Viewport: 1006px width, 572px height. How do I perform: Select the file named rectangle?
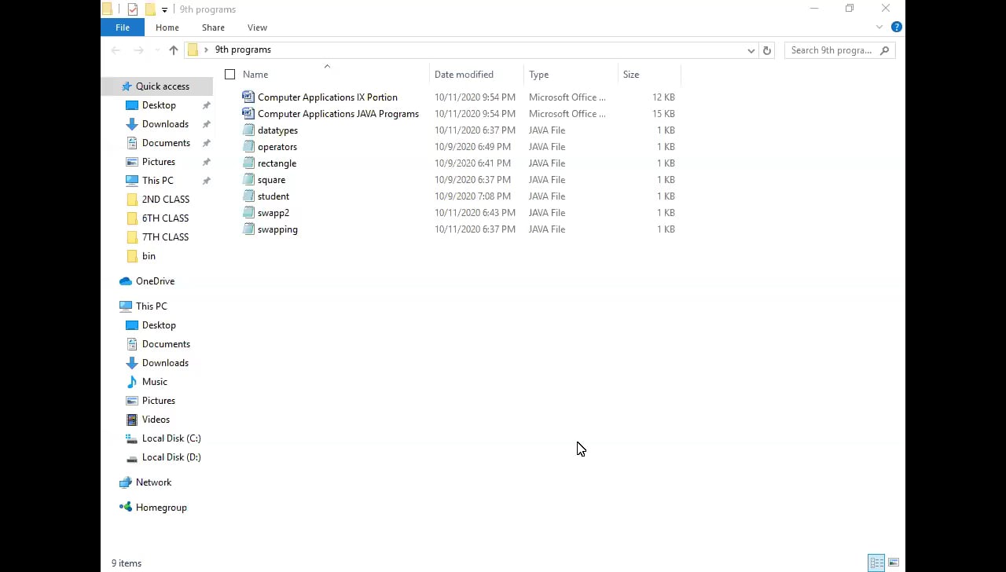click(277, 163)
